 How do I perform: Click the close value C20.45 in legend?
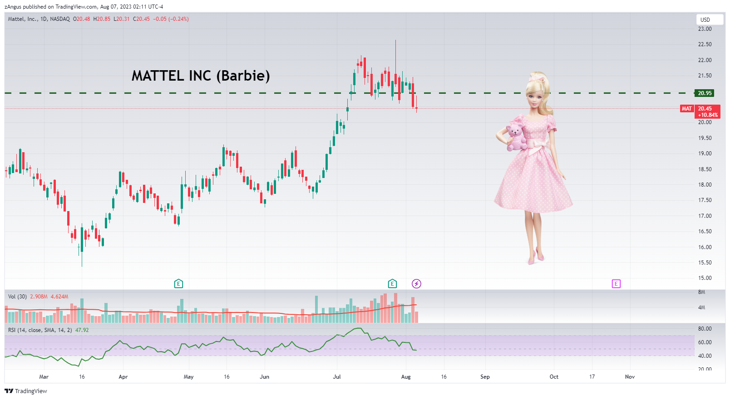pos(141,19)
